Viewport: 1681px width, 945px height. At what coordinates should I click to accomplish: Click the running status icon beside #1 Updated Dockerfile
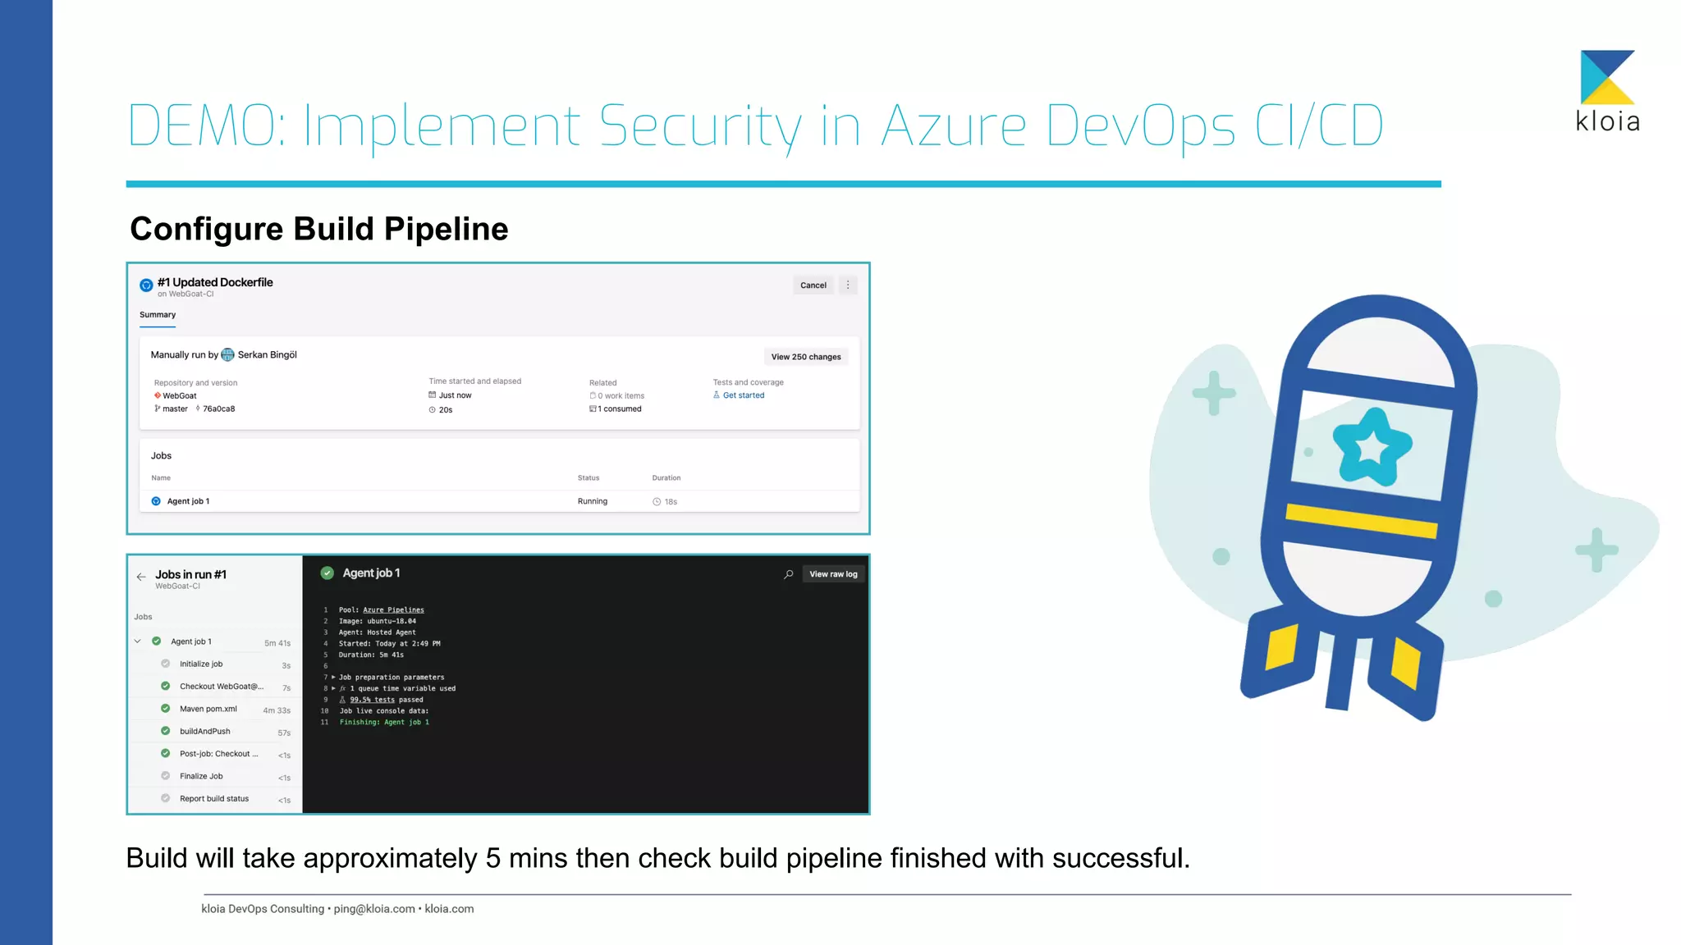tap(146, 285)
